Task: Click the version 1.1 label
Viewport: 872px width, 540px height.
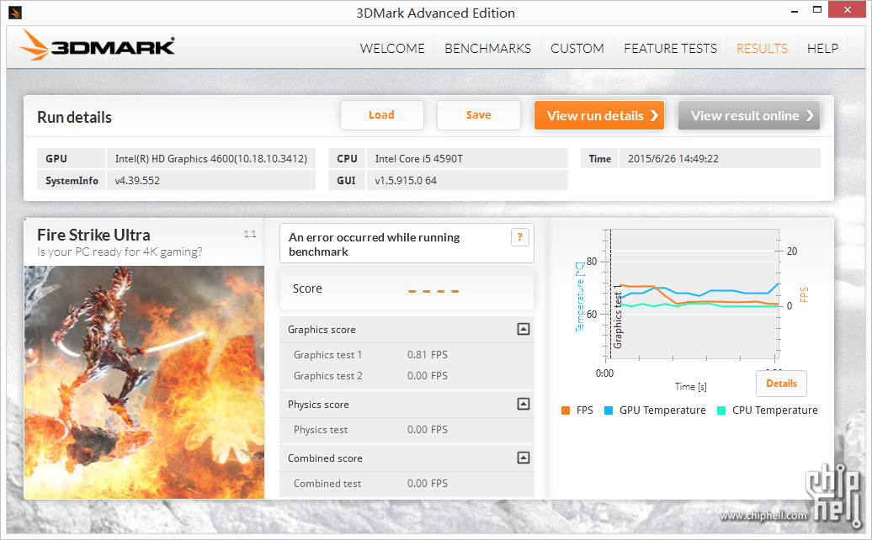Action: click(x=250, y=234)
